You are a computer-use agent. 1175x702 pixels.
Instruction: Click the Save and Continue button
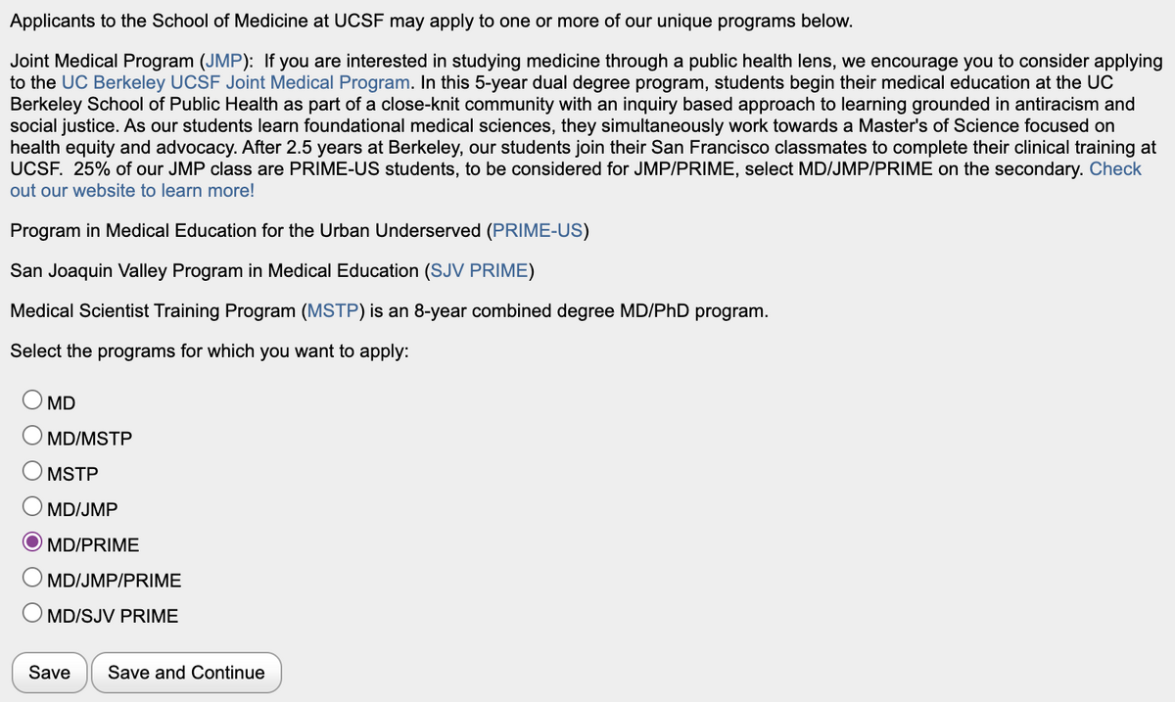tap(186, 673)
